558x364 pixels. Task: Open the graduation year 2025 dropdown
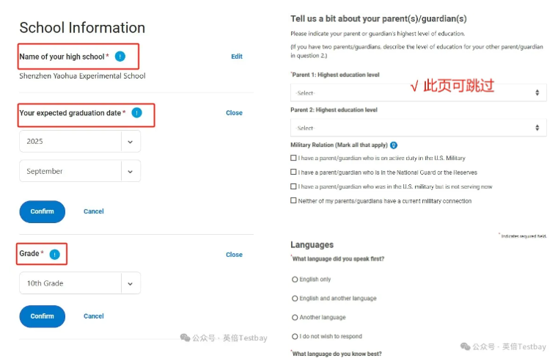point(79,141)
